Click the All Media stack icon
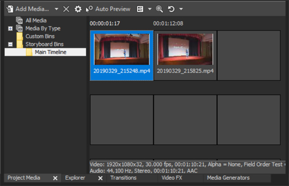This screenshot has height=186, width=289. [x=19, y=20]
